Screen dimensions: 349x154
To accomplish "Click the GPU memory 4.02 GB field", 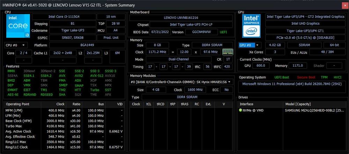I will pyautogui.click(x=275, y=45).
